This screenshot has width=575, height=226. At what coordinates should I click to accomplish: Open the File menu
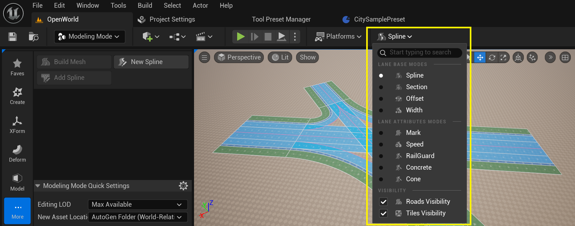37,5
